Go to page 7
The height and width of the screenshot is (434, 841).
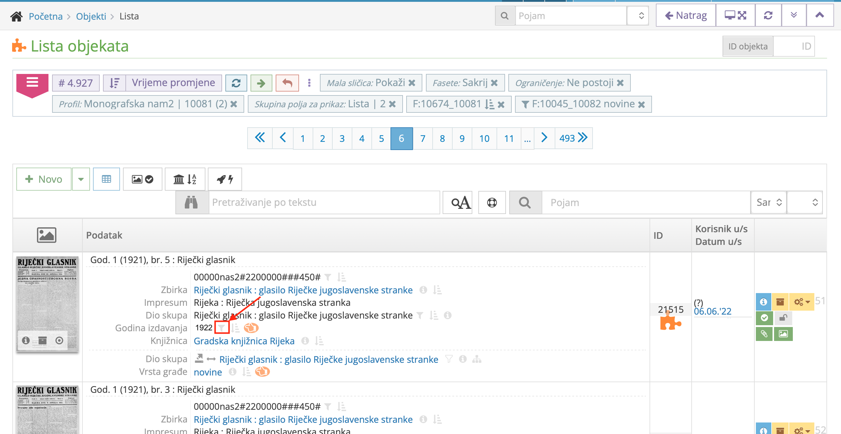tap(423, 139)
